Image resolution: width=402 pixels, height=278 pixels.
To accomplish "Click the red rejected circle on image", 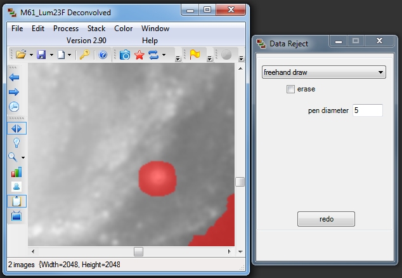I will 157,178.
